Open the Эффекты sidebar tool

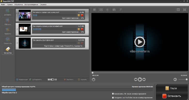pos(8,31)
